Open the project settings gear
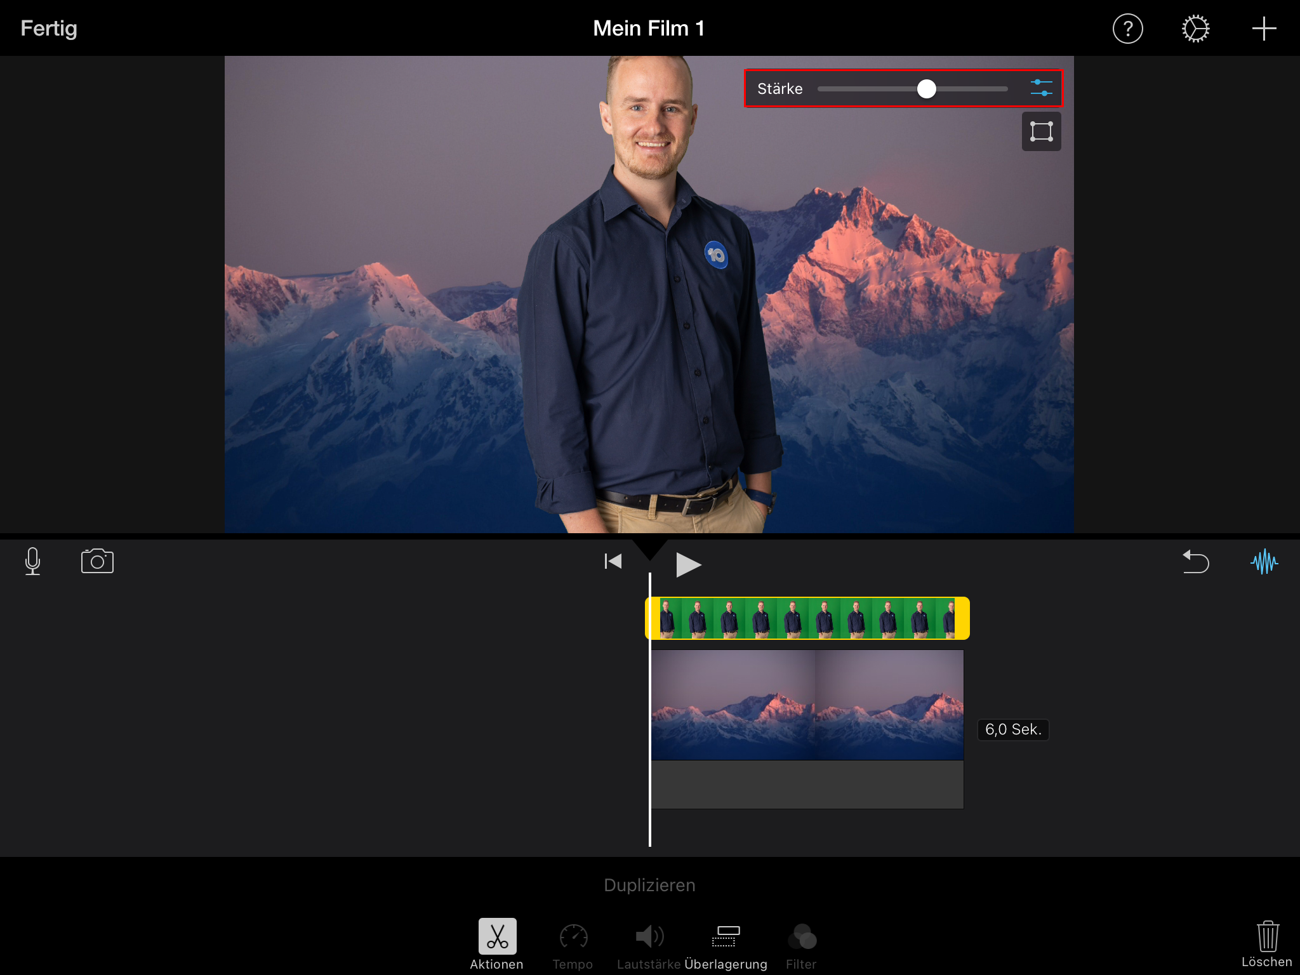 click(x=1195, y=28)
